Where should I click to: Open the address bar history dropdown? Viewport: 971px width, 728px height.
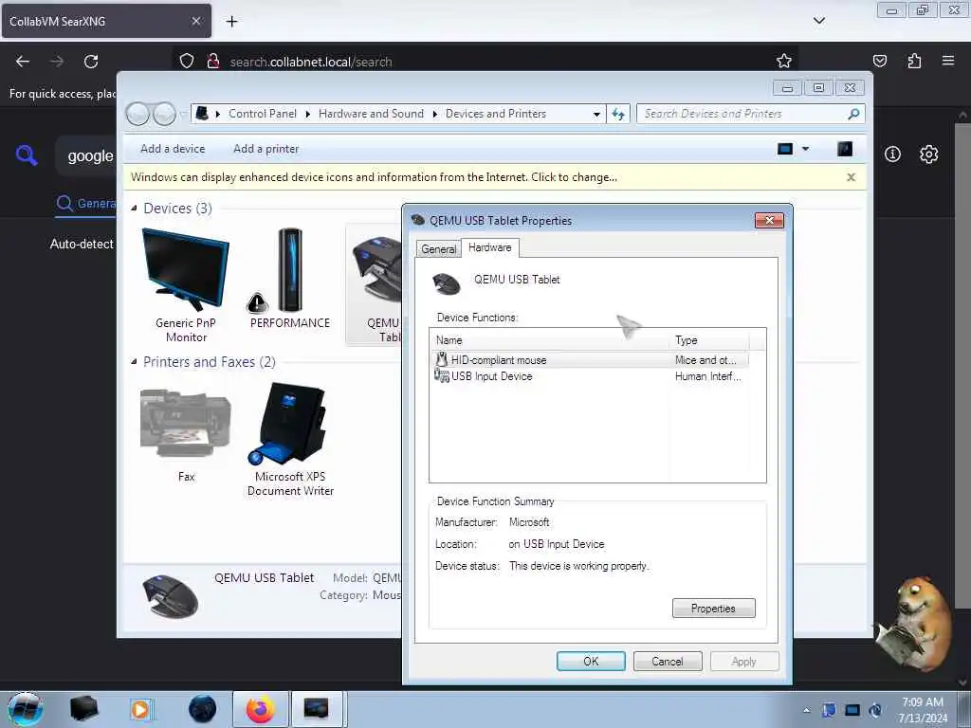[x=596, y=114]
